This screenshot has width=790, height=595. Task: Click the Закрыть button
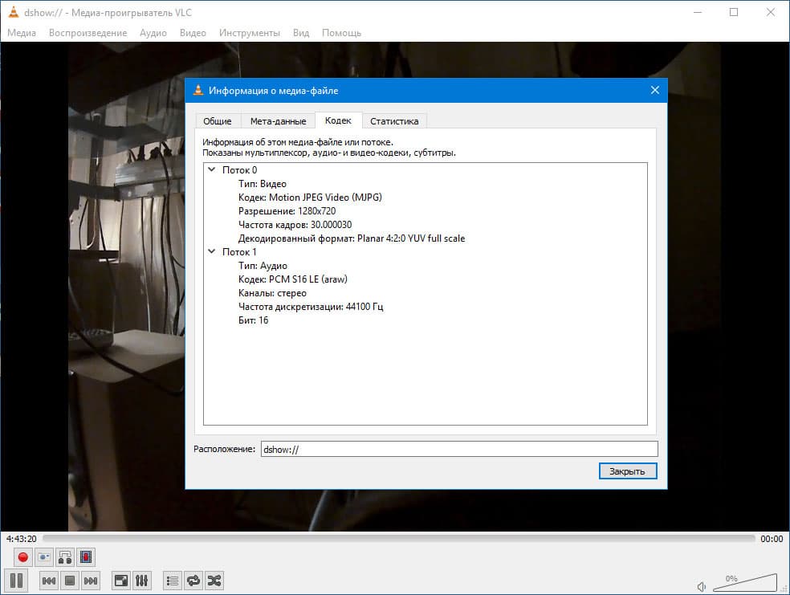click(628, 471)
